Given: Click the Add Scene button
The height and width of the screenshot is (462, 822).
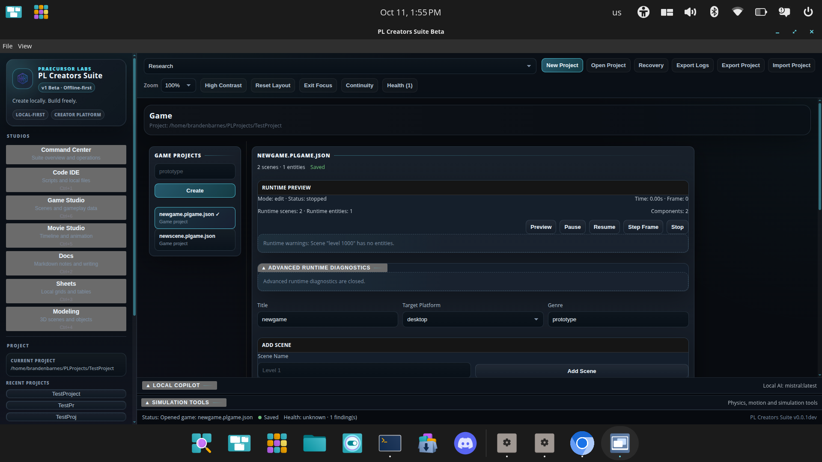Looking at the screenshot, I should (581, 371).
